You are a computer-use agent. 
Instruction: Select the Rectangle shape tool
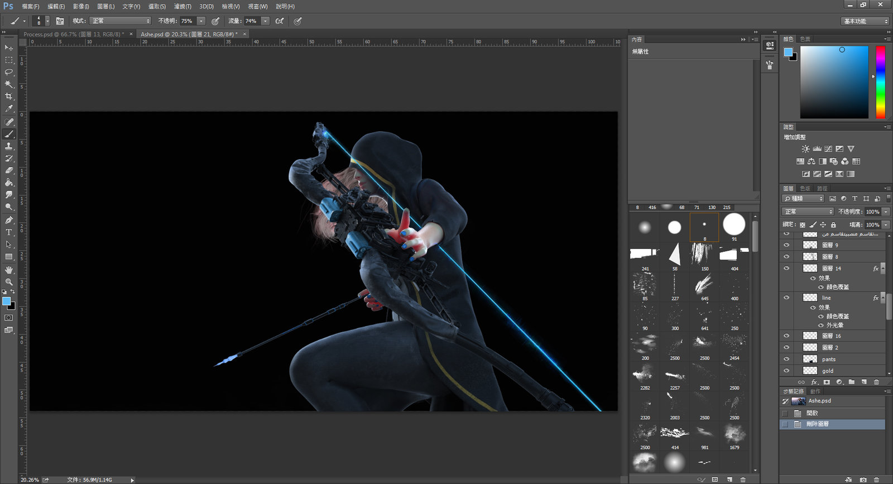9,257
